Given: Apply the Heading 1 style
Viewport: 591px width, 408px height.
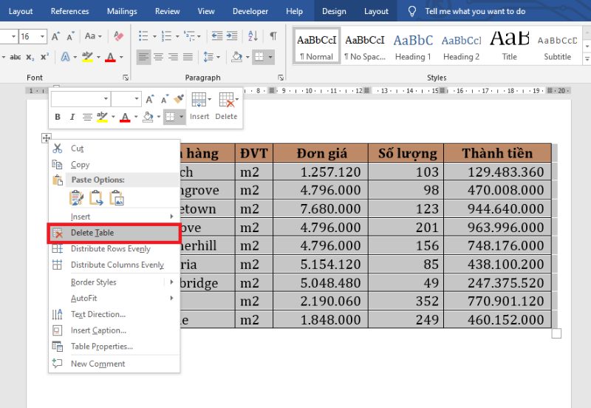Looking at the screenshot, I should point(413,47).
